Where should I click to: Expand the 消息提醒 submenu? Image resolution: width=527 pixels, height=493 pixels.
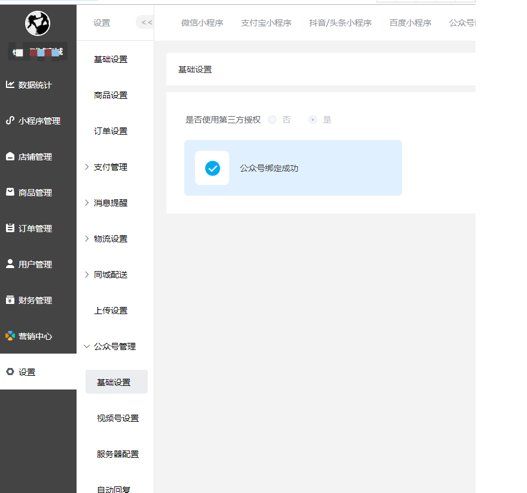[x=111, y=203]
